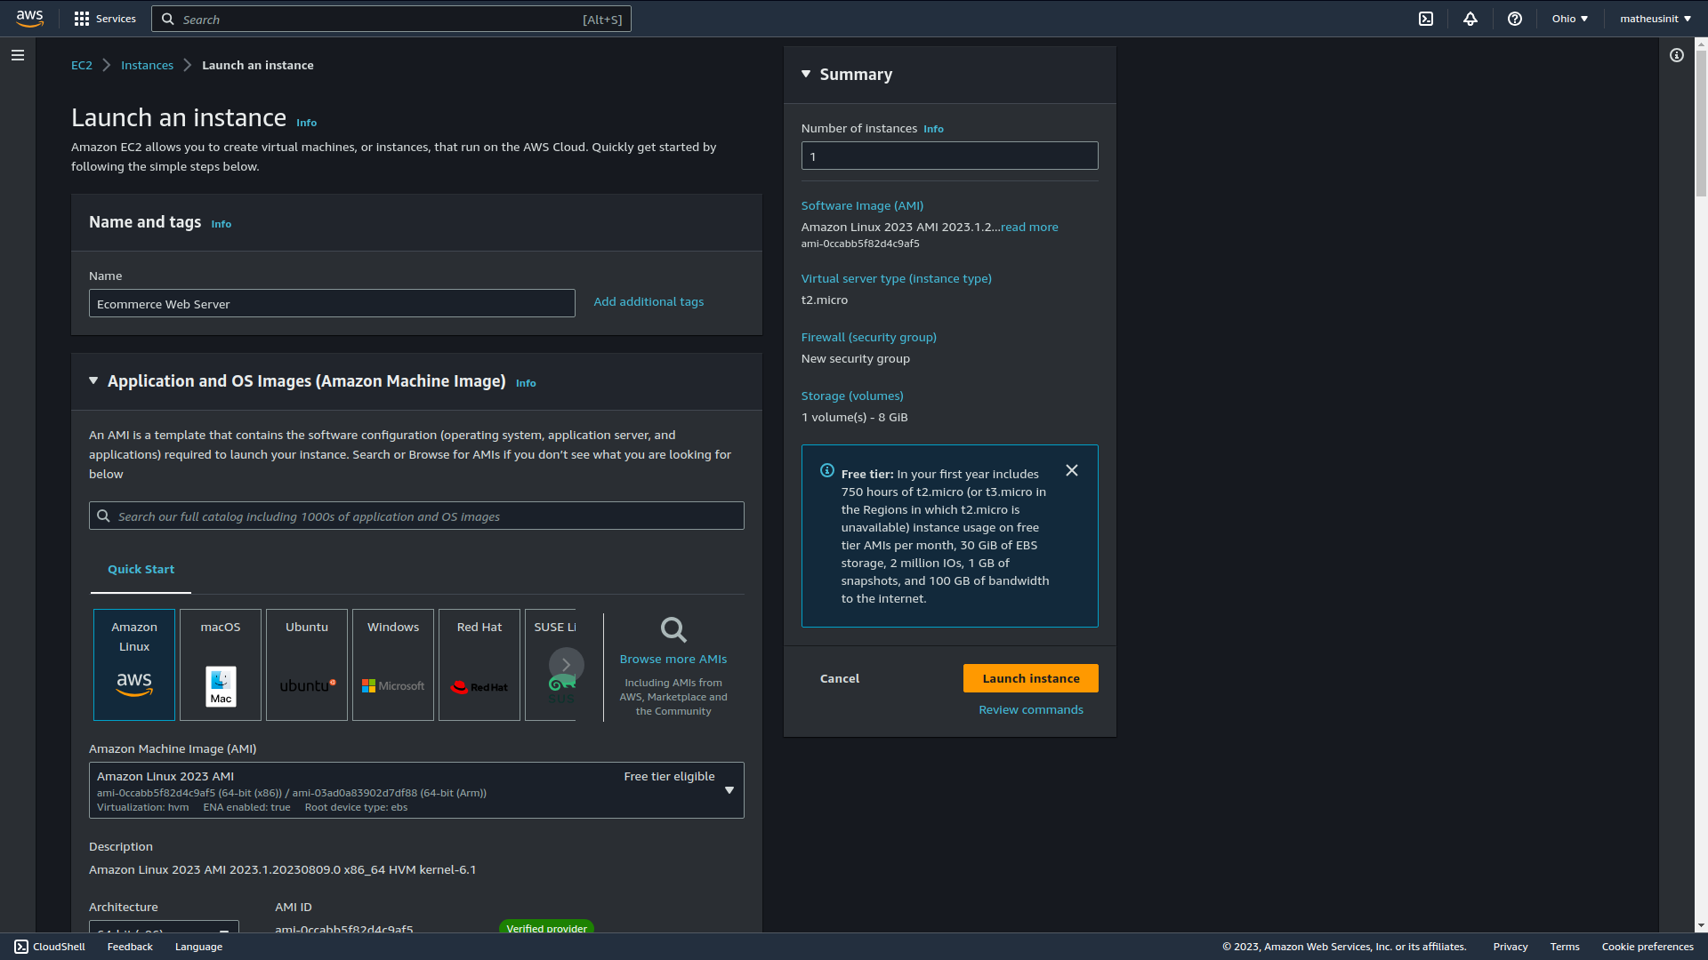Click the Free tier eligible toggle disclosure

tap(729, 790)
